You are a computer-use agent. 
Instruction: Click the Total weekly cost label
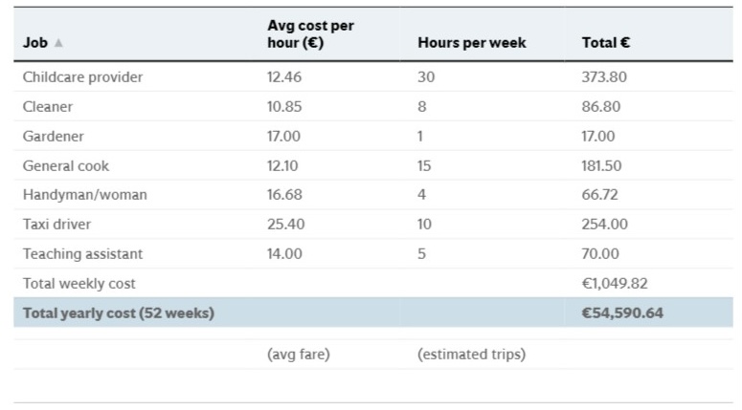coord(79,284)
